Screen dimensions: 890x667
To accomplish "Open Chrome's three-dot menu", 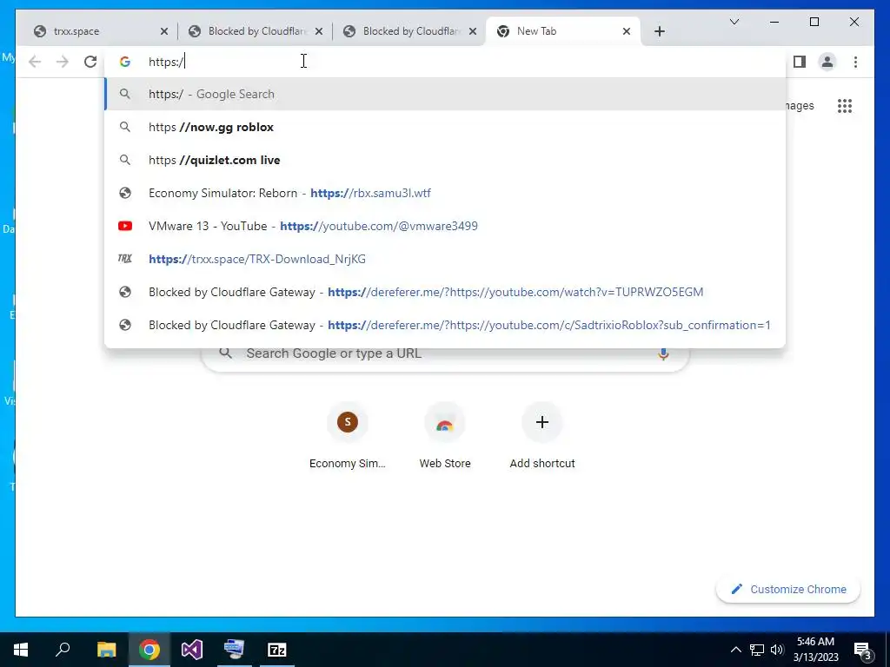I will tap(855, 62).
